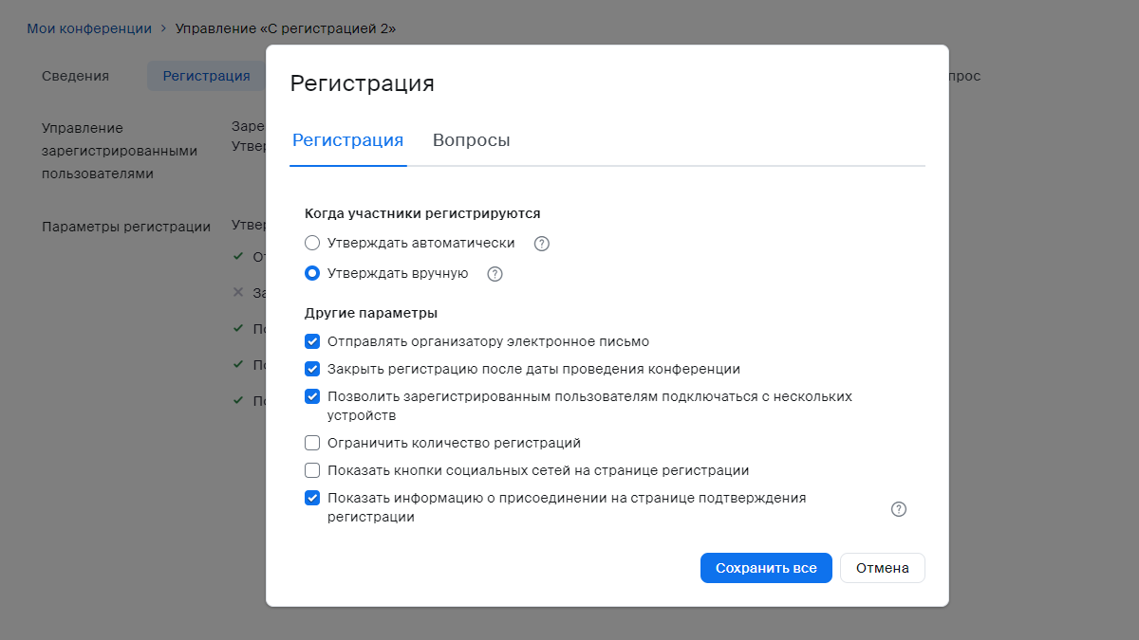Click the red cross icon in background list
Screen dimensions: 1139x640
[238, 292]
